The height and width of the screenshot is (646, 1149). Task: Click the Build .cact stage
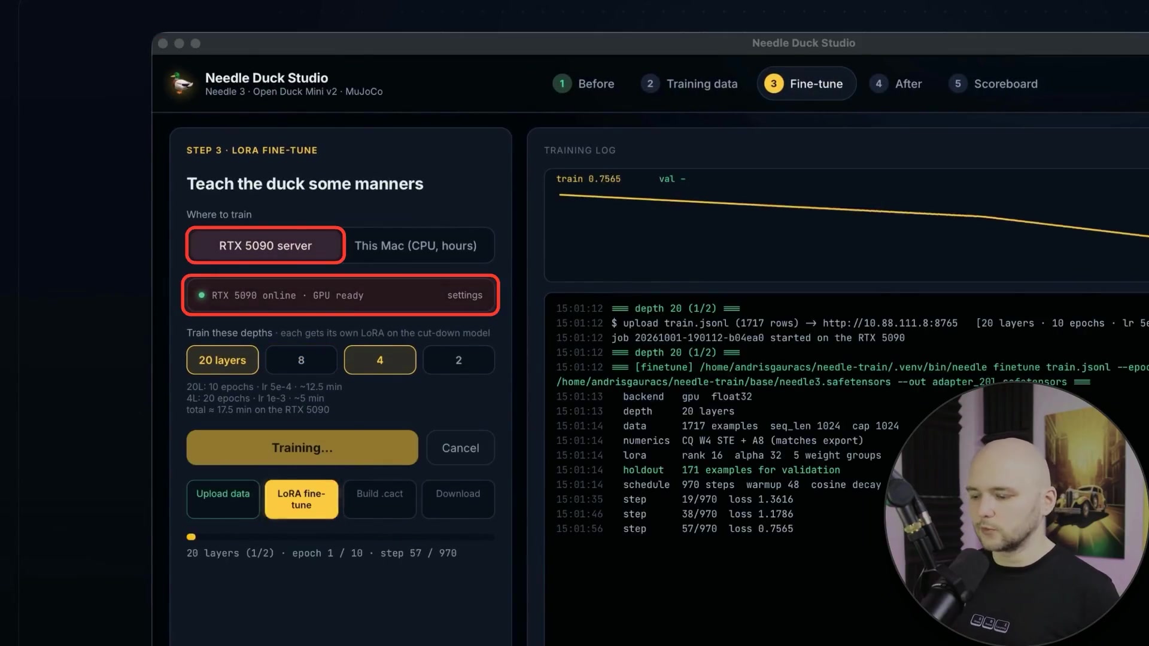(x=380, y=499)
